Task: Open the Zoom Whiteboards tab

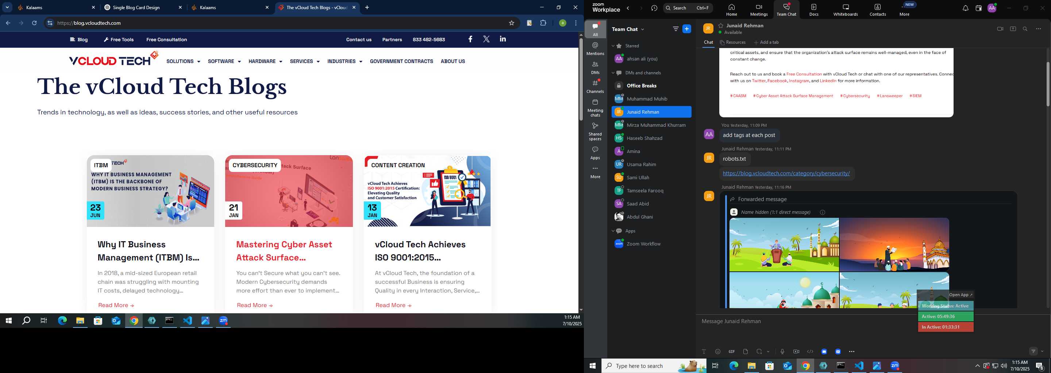Action: 846,10
